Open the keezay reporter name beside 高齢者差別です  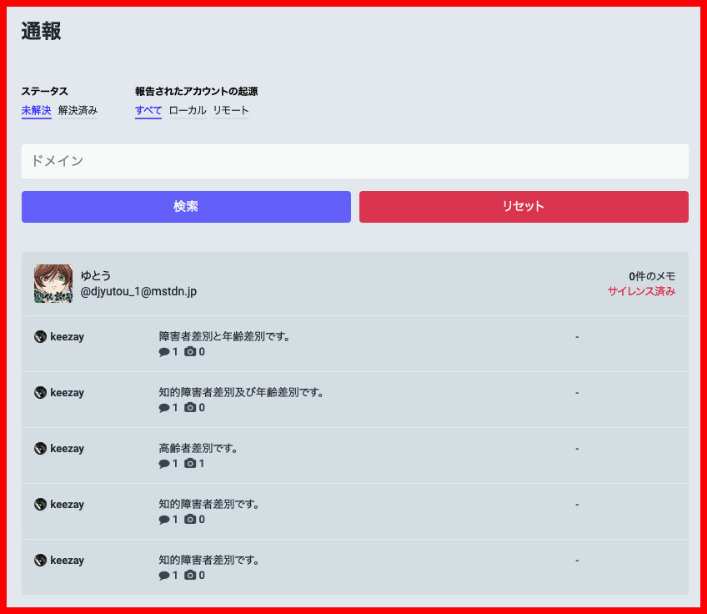(x=68, y=449)
